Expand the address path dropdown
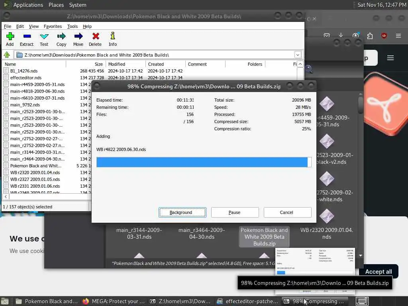Image resolution: width=408 pixels, height=306 pixels. coord(298,55)
